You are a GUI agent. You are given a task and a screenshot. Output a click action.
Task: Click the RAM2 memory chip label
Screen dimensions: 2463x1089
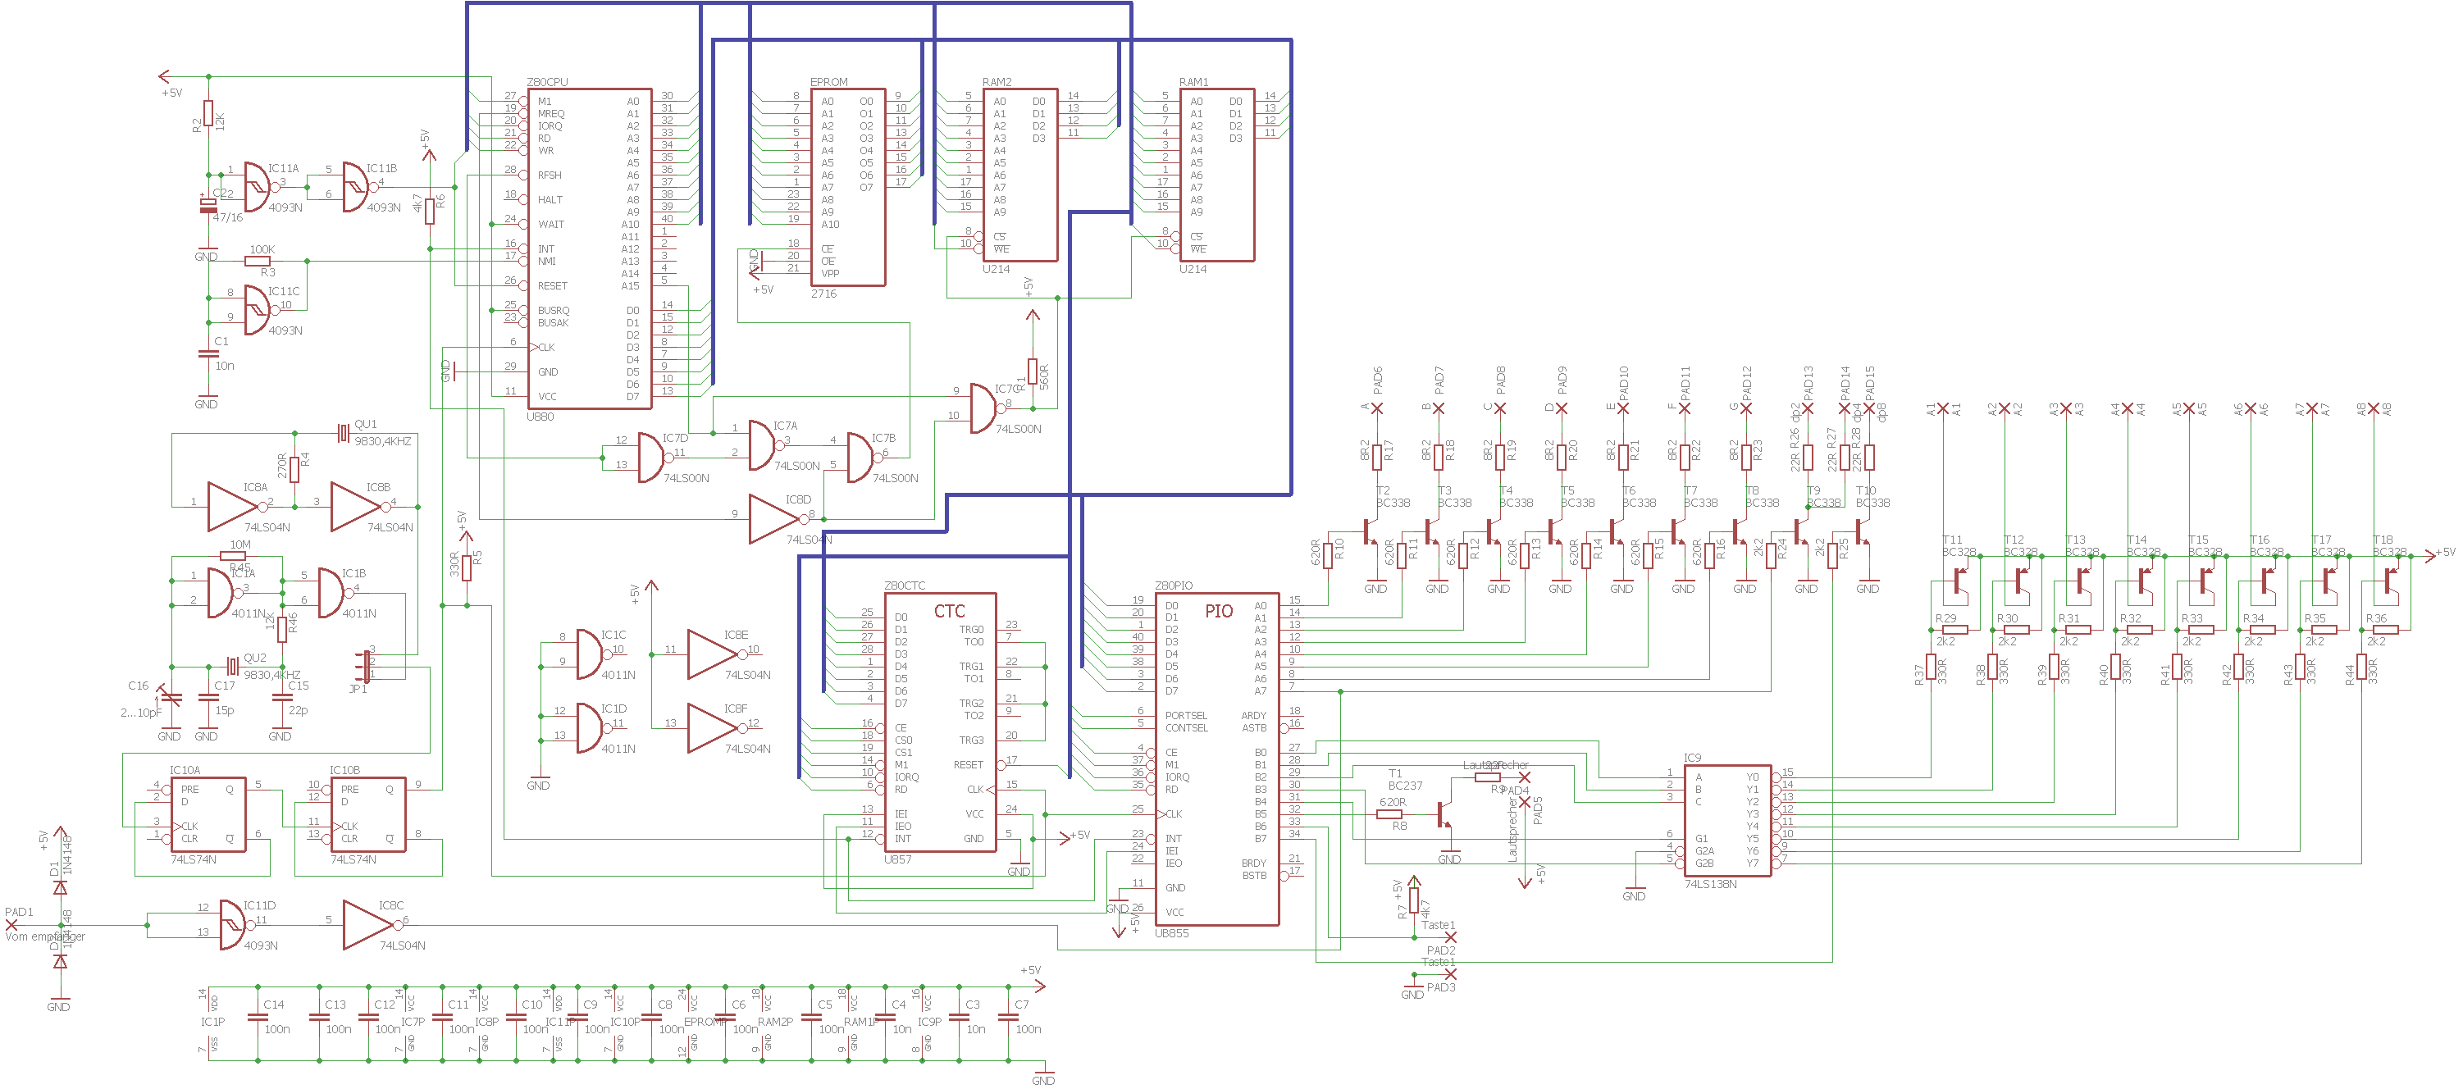997,82
